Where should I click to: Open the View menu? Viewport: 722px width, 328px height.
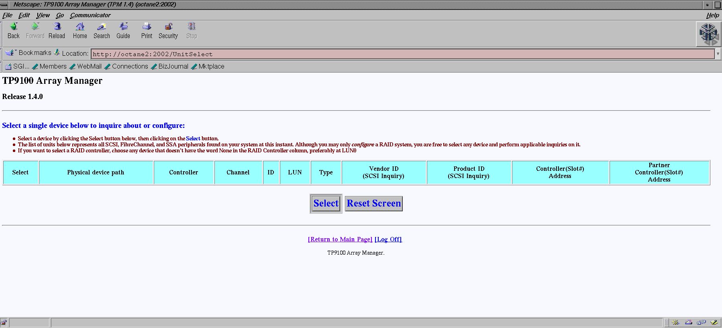[43, 15]
